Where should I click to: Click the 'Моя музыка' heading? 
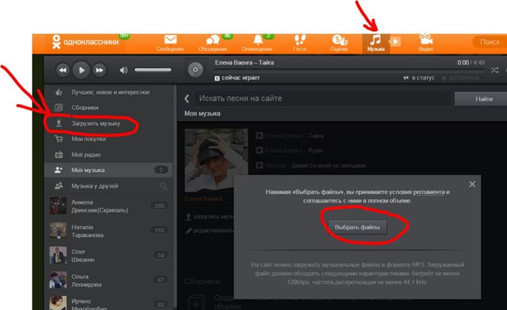click(202, 113)
